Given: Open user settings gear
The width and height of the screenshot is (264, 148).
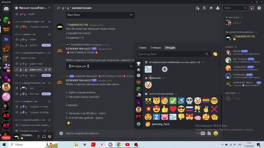Looking at the screenshot, I should pos(49,136).
